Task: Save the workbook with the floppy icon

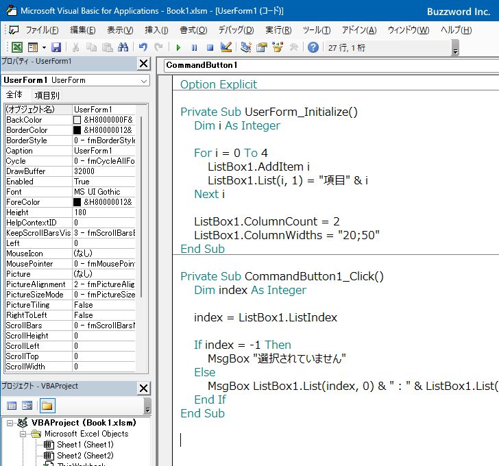Action: [x=56, y=47]
